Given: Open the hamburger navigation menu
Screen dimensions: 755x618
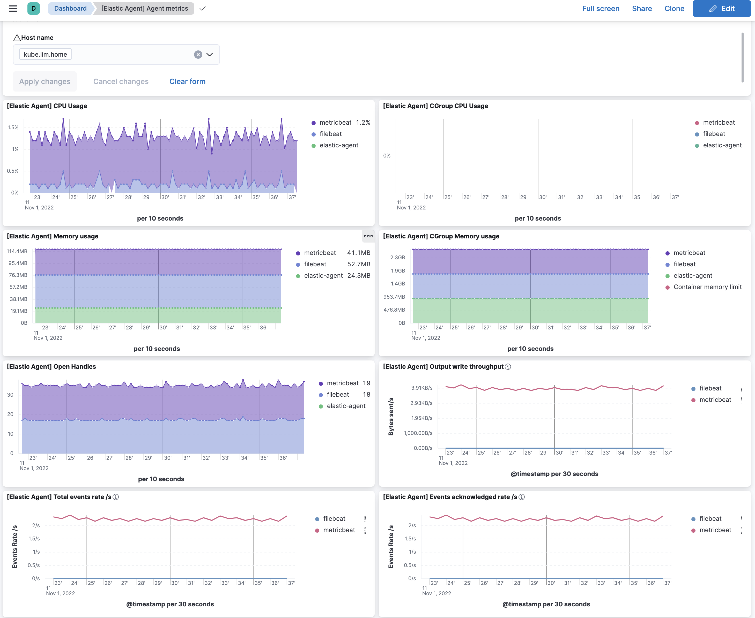Looking at the screenshot, I should pyautogui.click(x=13, y=9).
